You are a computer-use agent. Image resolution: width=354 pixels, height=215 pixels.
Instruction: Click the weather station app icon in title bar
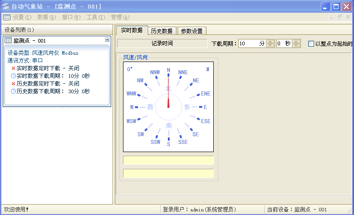pyautogui.click(x=6, y=6)
